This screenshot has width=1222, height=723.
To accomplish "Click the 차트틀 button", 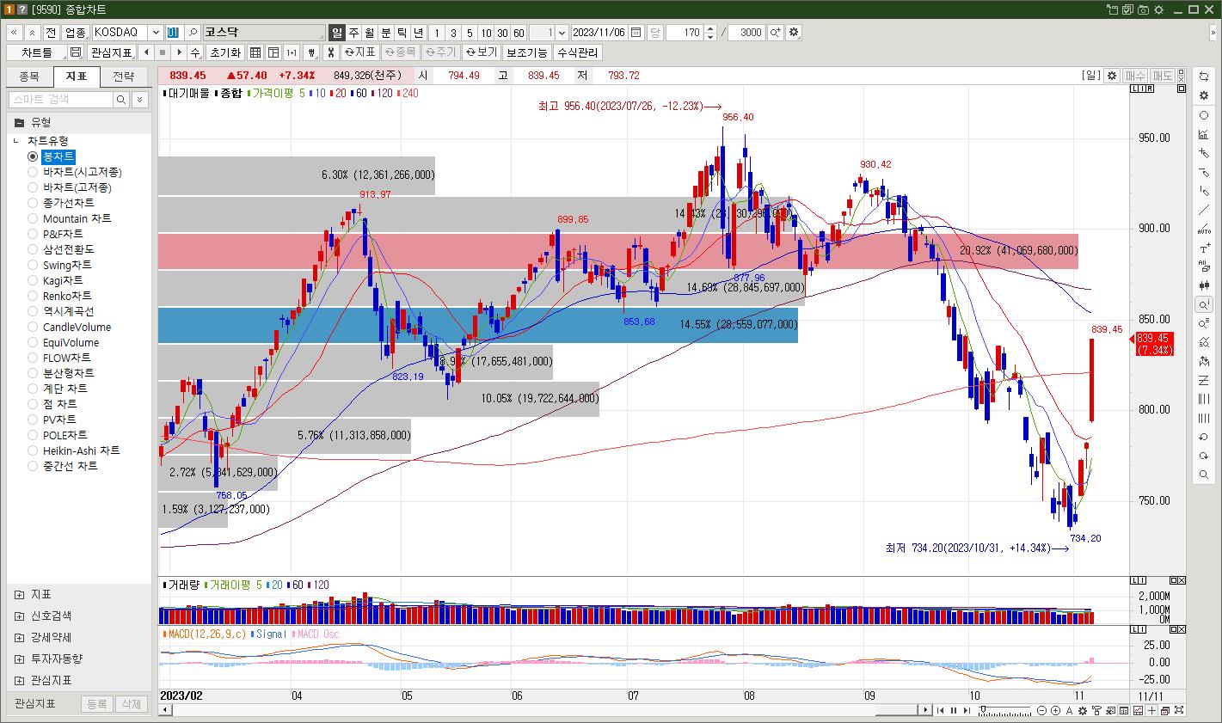I will pos(37,52).
